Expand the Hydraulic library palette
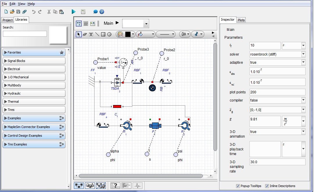 click(34, 93)
